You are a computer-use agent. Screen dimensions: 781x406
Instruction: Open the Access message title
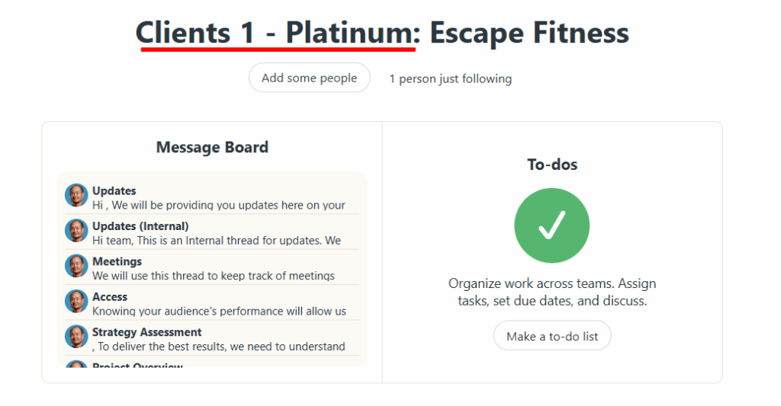pyautogui.click(x=110, y=296)
